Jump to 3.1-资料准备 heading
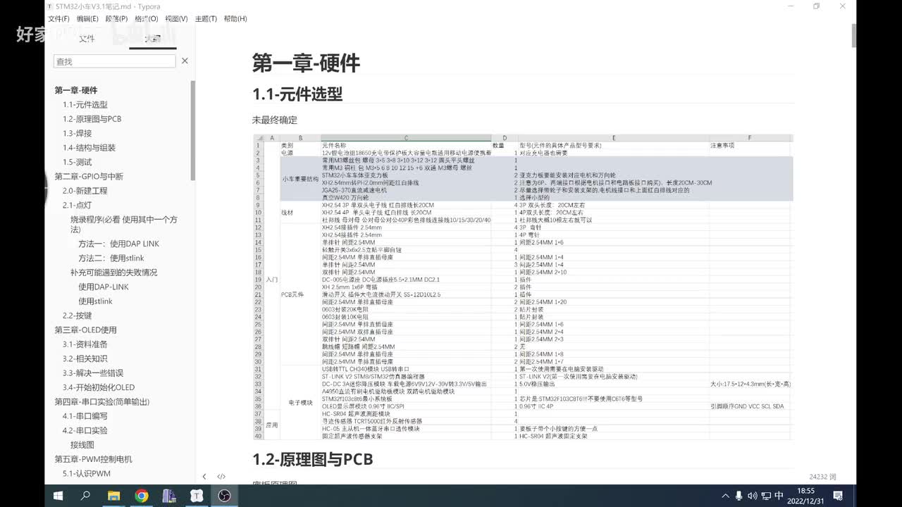Image resolution: width=902 pixels, height=507 pixels. [x=85, y=344]
